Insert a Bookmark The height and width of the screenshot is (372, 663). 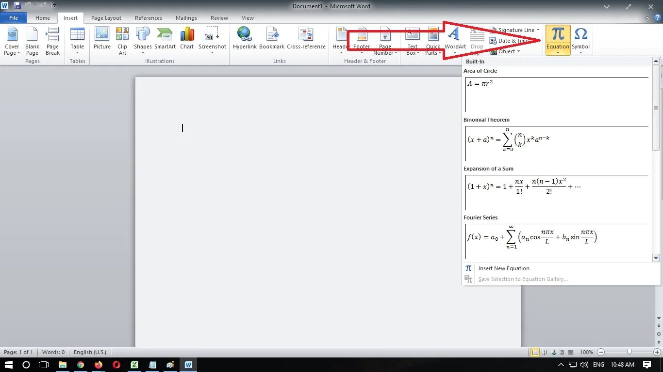coord(272,39)
